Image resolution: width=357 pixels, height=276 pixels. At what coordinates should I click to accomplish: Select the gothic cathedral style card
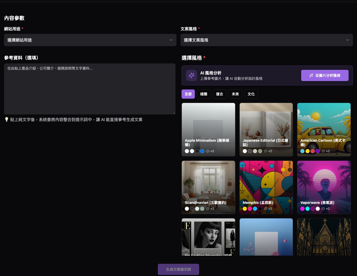pos(324,237)
